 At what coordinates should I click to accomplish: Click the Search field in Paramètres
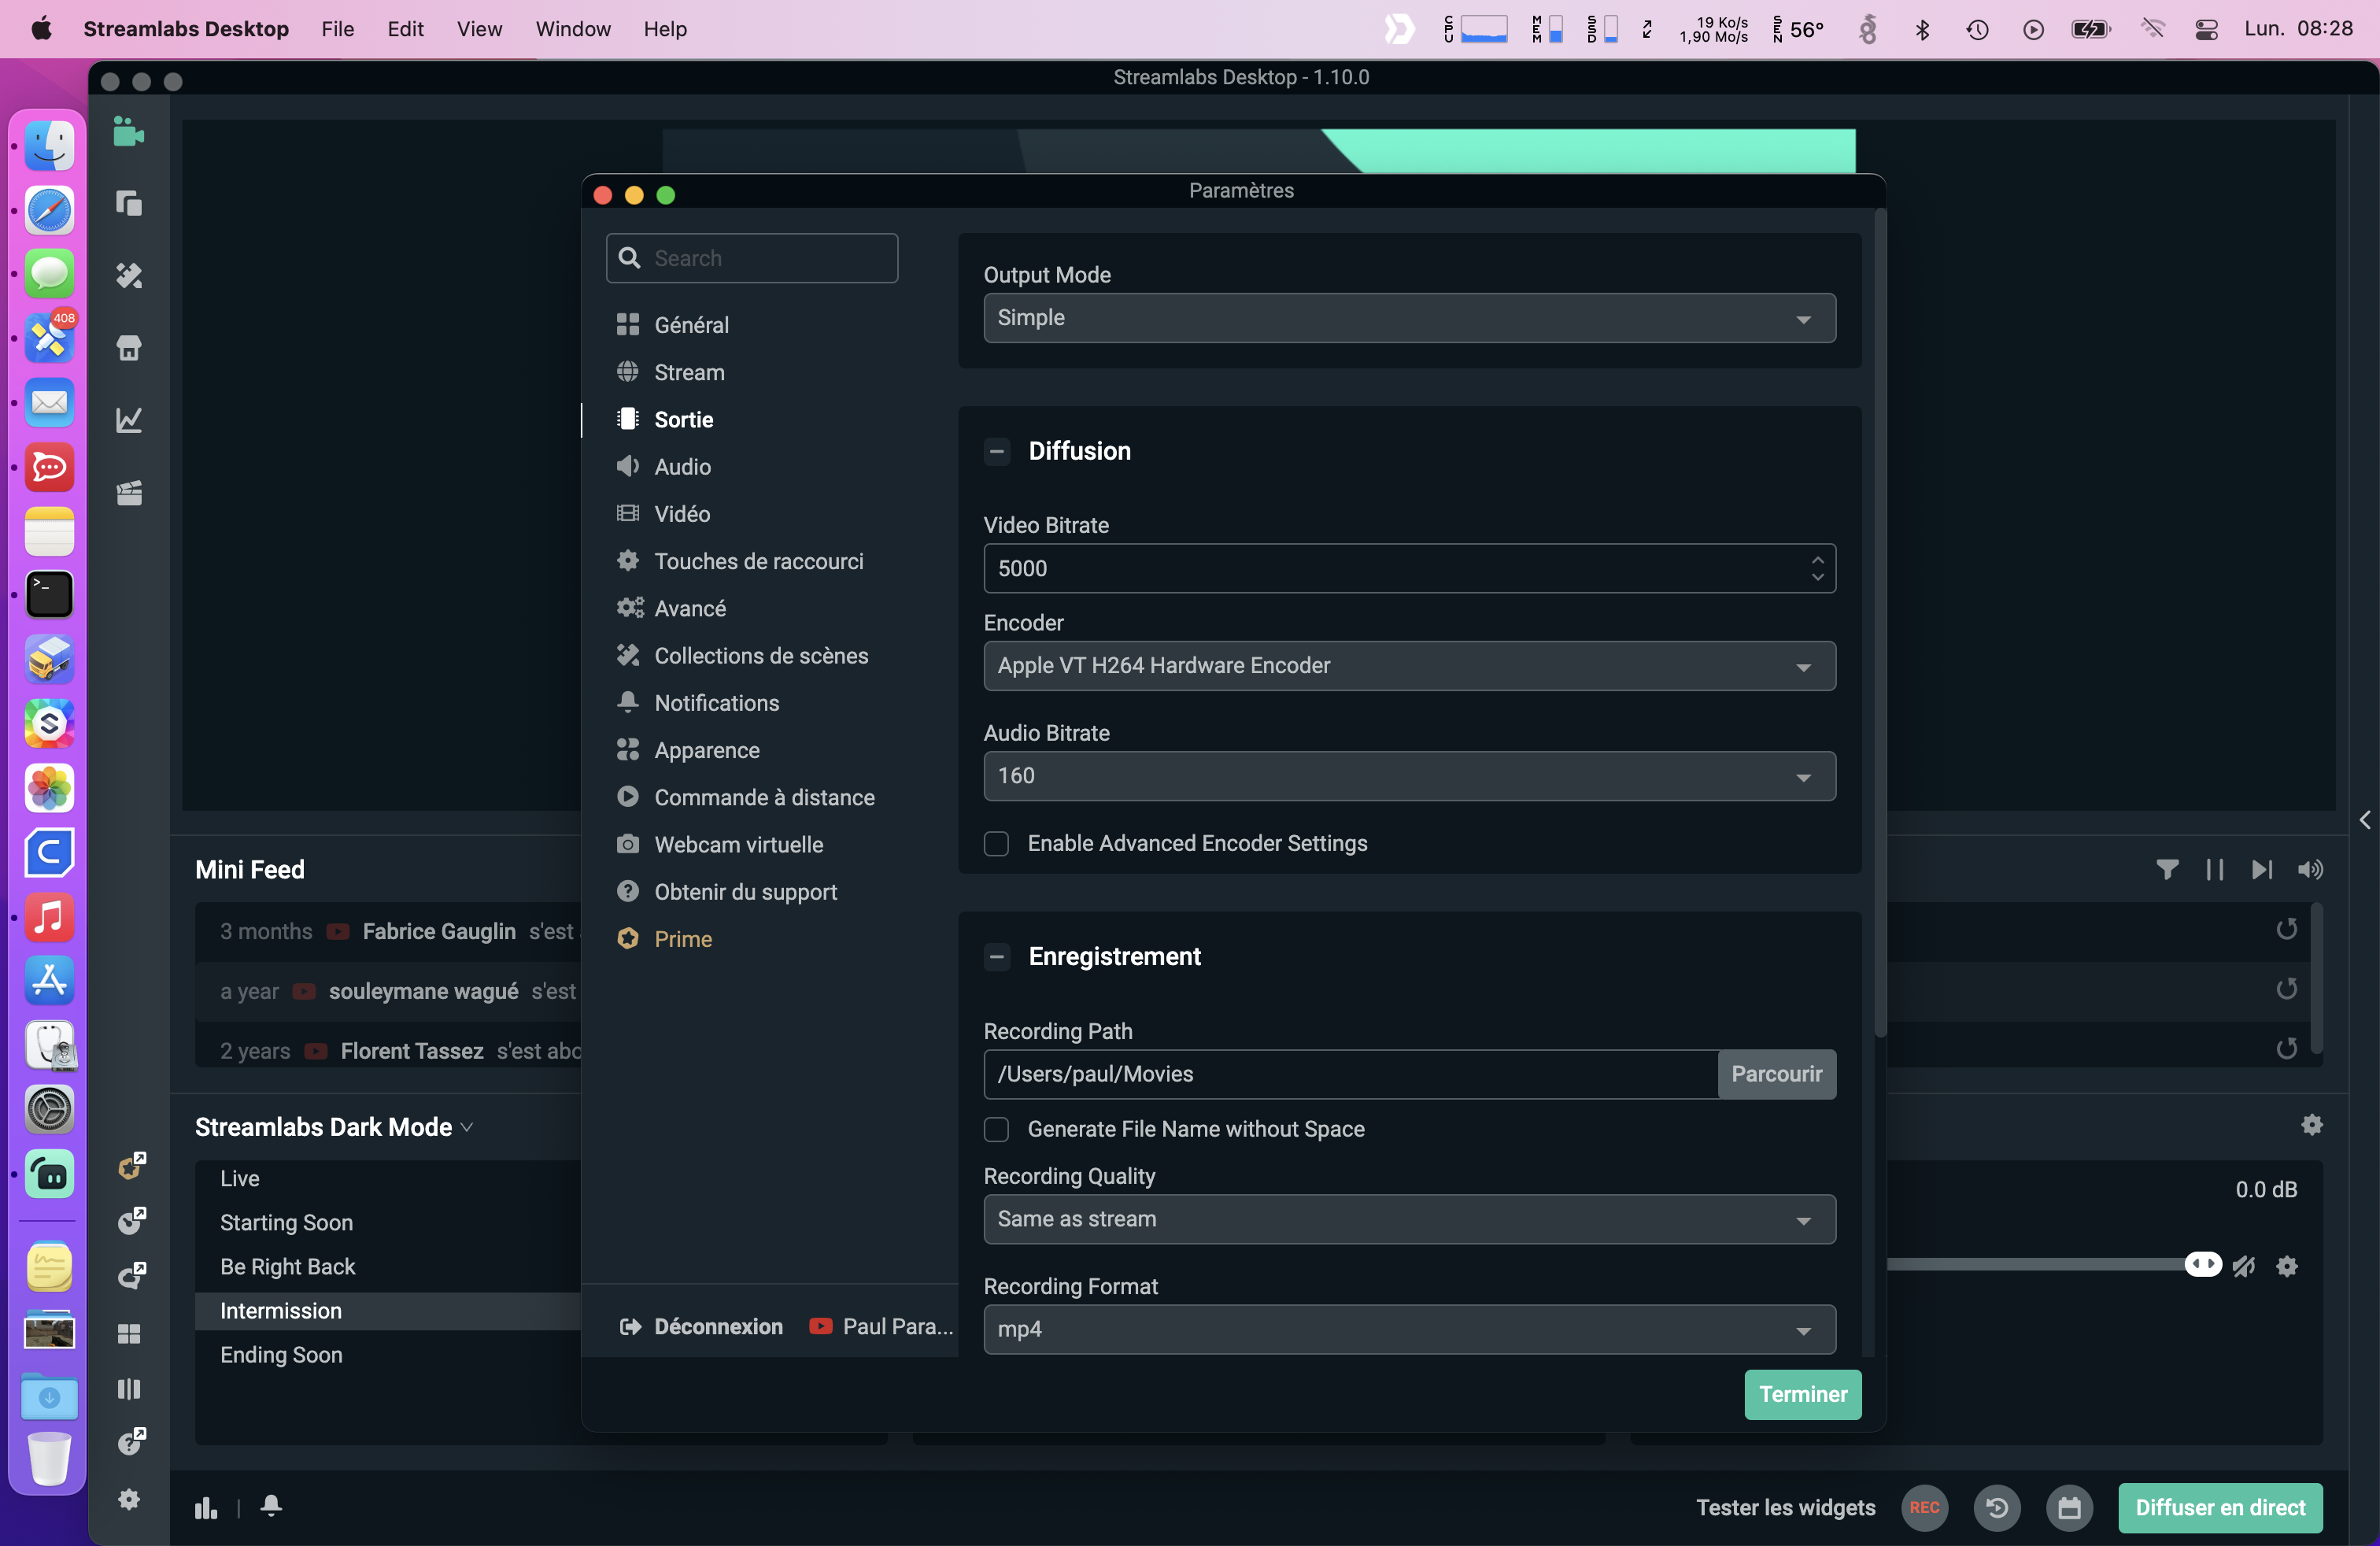pyautogui.click(x=752, y=258)
